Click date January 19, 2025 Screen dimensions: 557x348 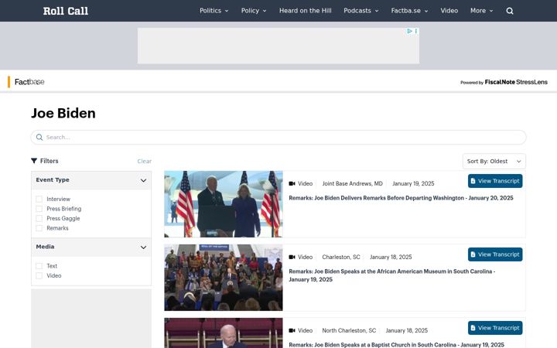413,183
